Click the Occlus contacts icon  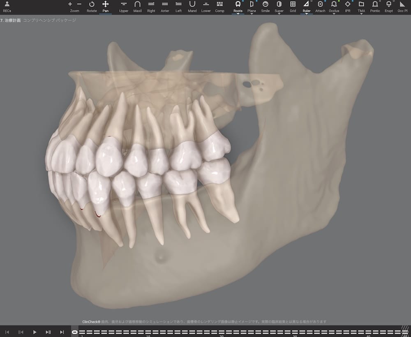point(334,4)
